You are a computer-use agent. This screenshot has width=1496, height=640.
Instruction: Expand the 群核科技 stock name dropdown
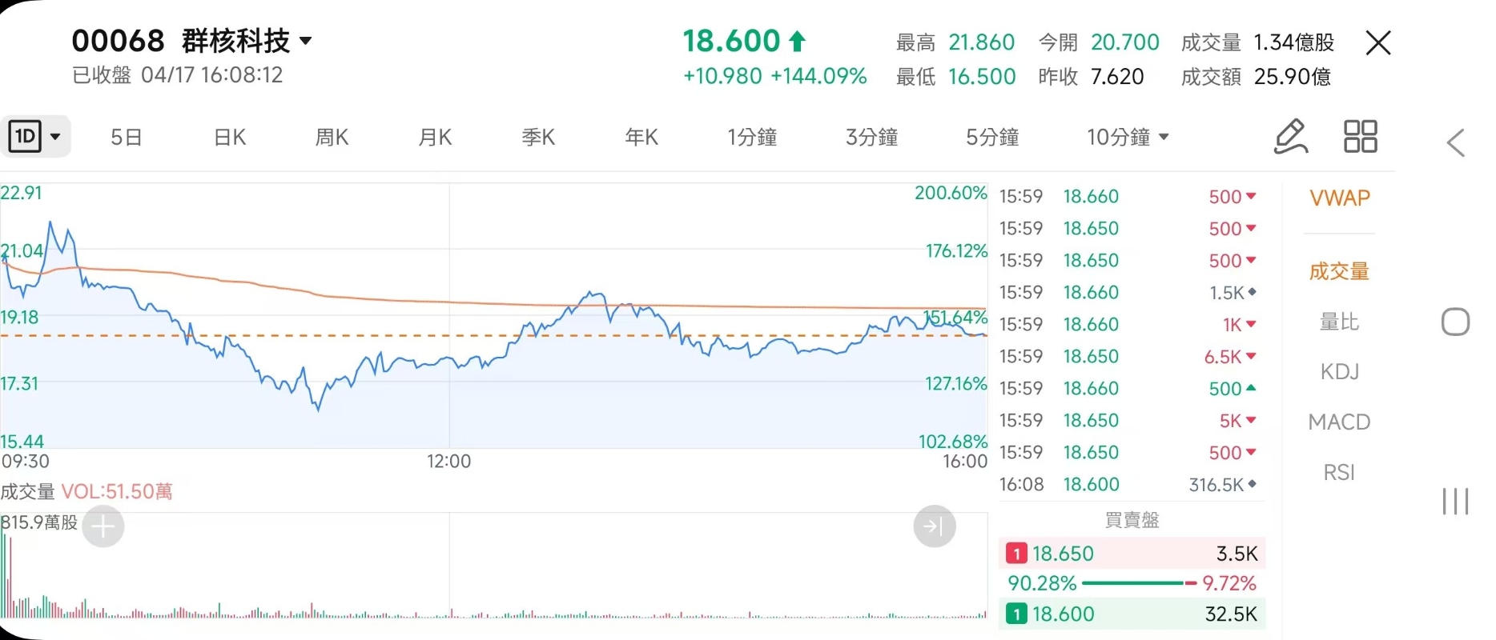[x=305, y=41]
